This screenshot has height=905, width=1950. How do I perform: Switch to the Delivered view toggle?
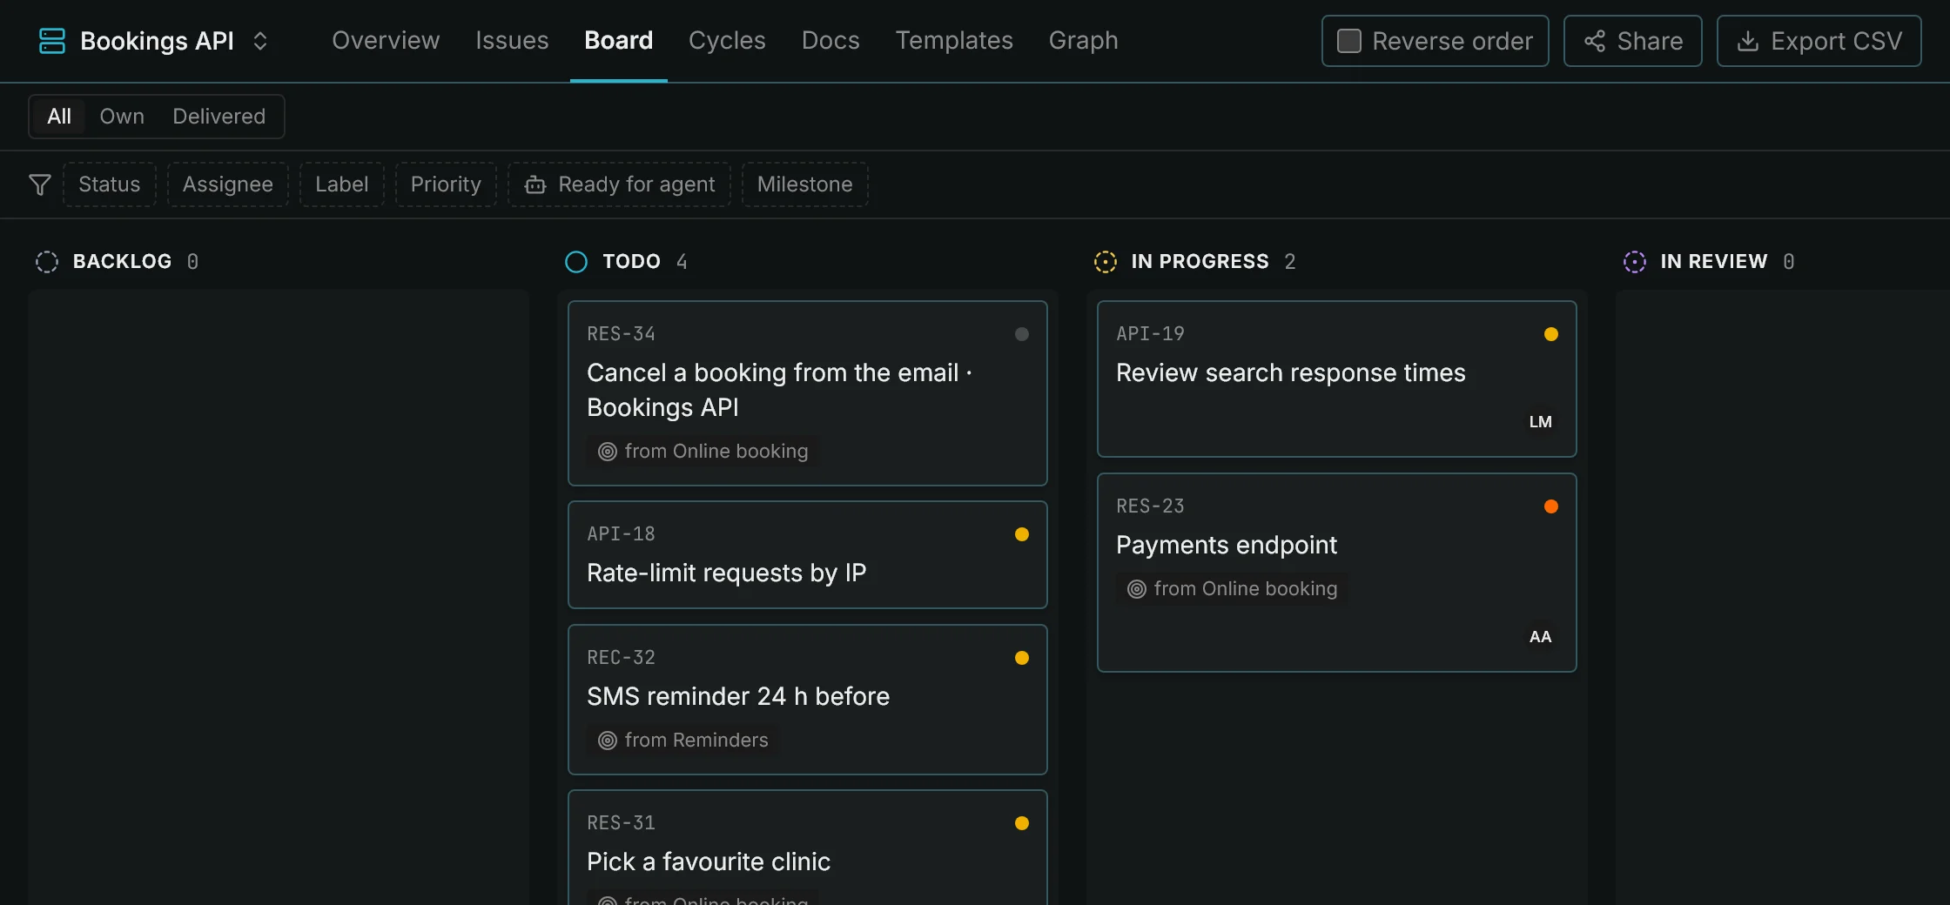tap(219, 117)
